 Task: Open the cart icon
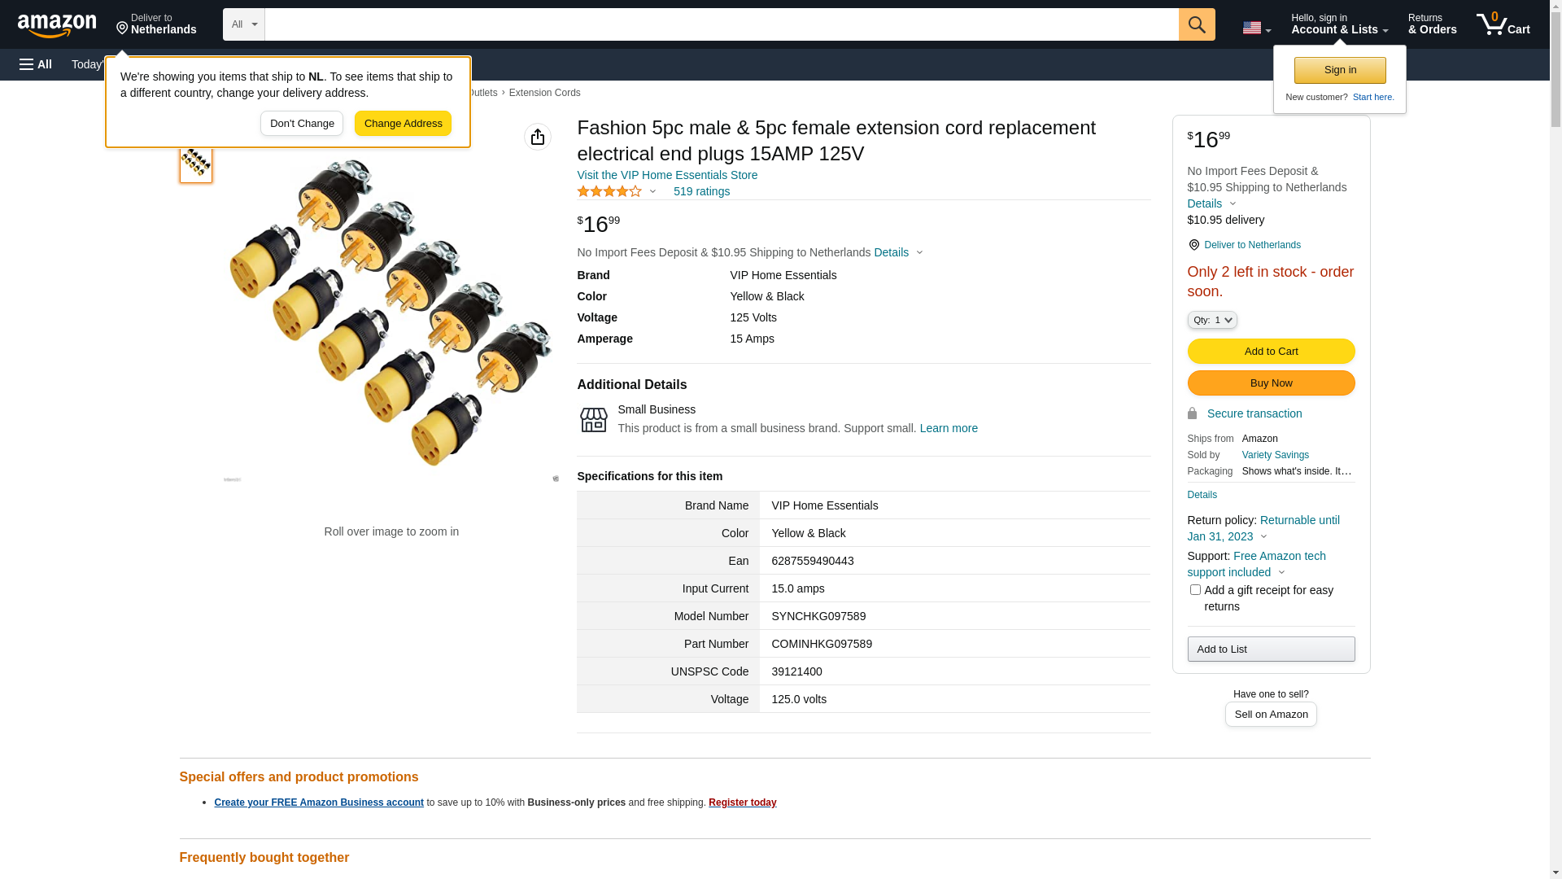coord(1503,24)
